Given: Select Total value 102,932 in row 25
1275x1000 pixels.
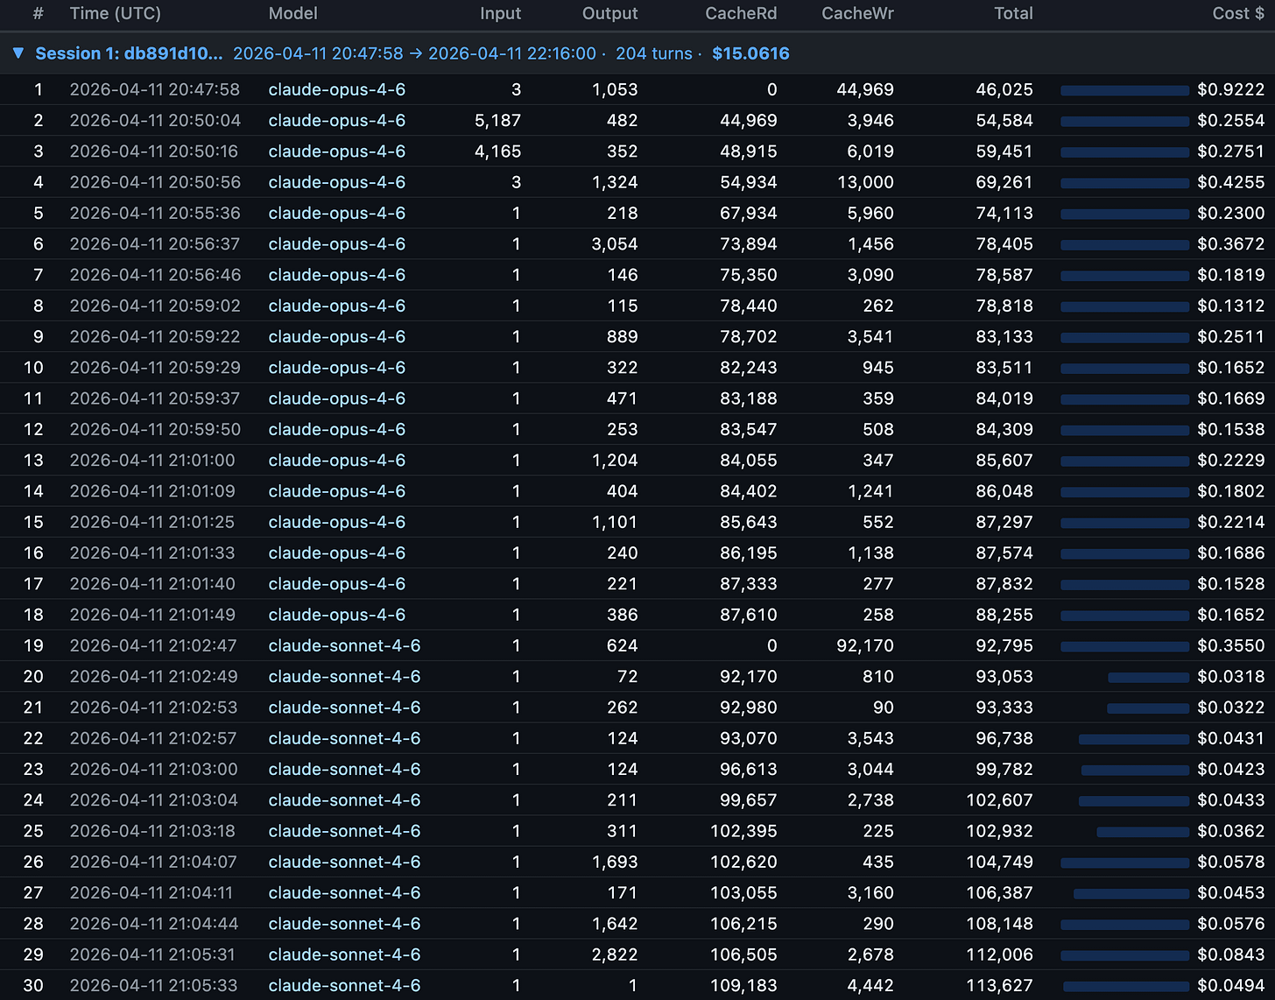Looking at the screenshot, I should click(999, 831).
